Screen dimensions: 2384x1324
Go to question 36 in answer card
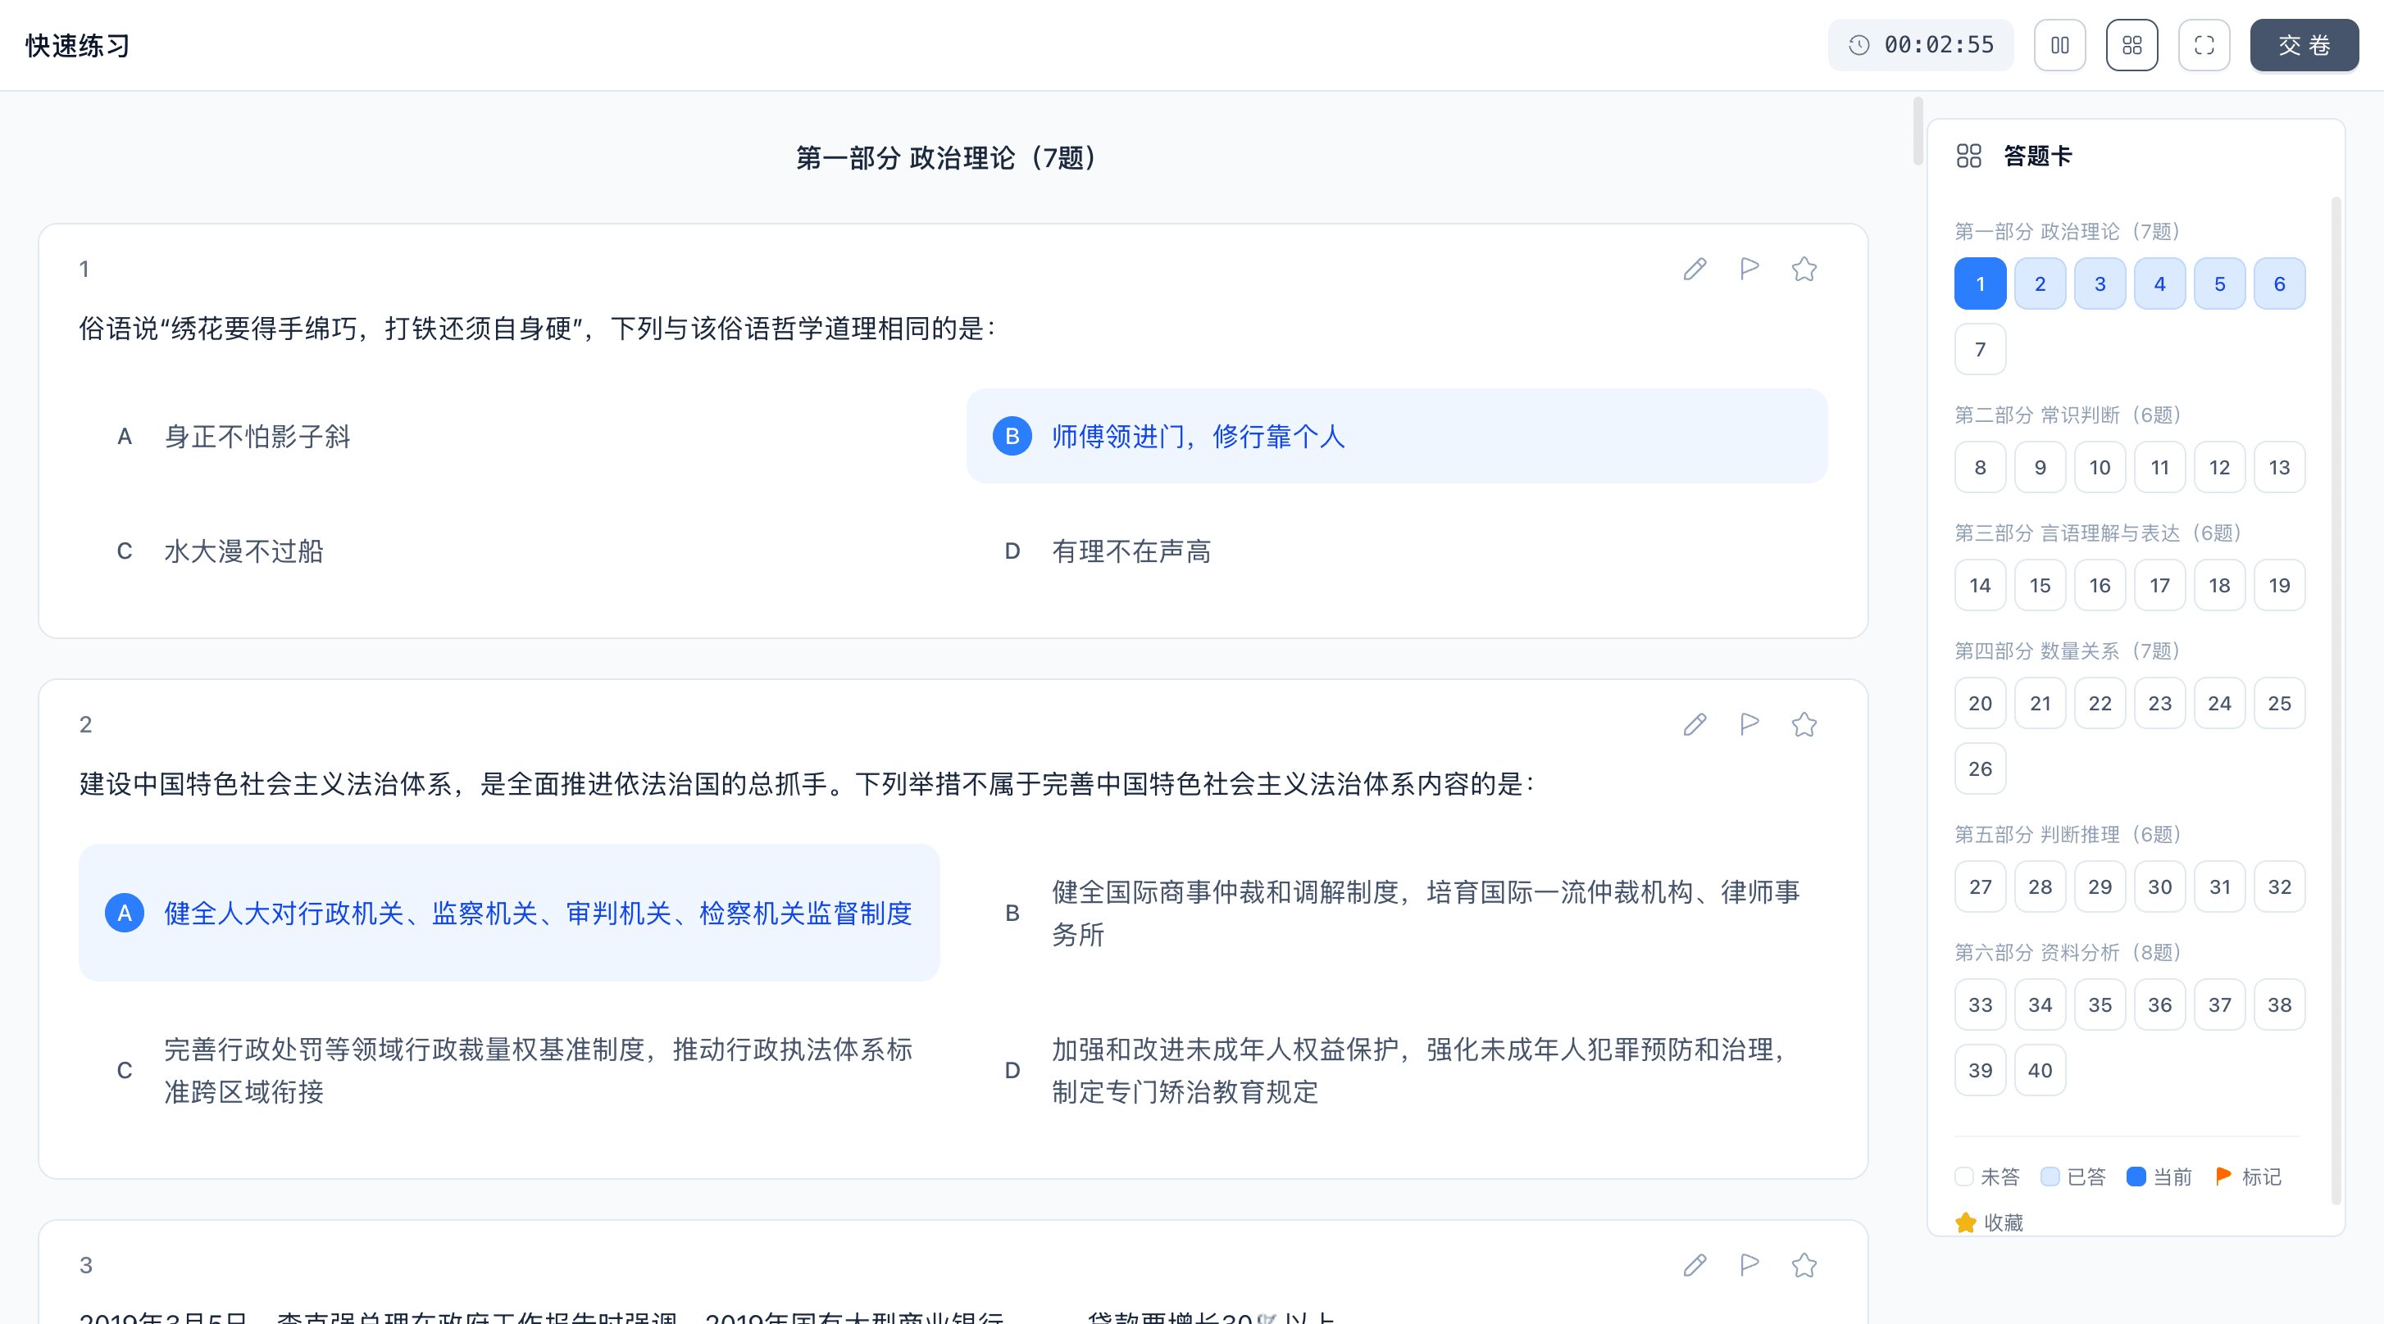(2159, 1005)
